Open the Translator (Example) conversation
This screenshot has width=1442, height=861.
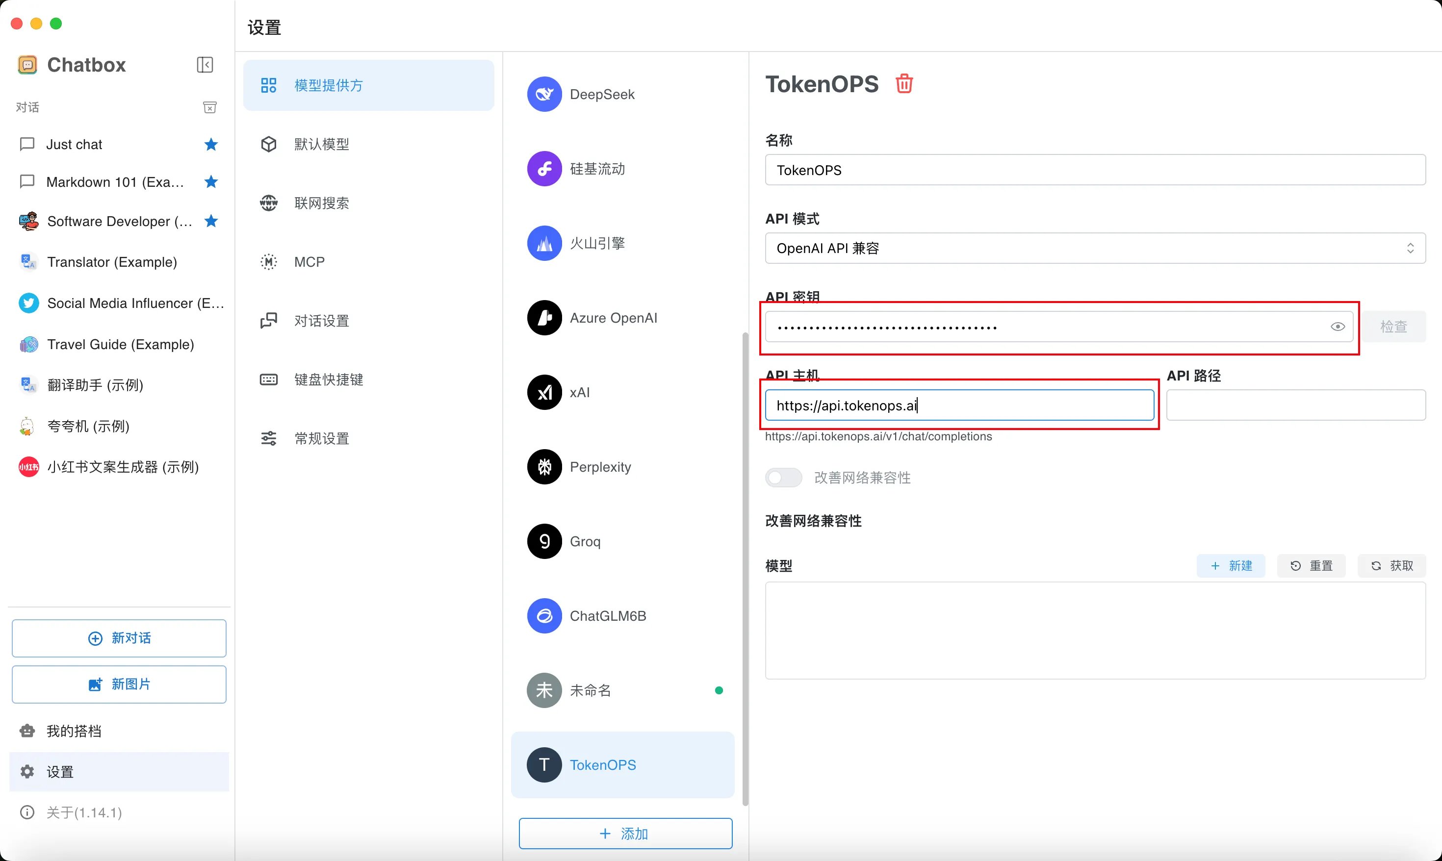pos(119,262)
